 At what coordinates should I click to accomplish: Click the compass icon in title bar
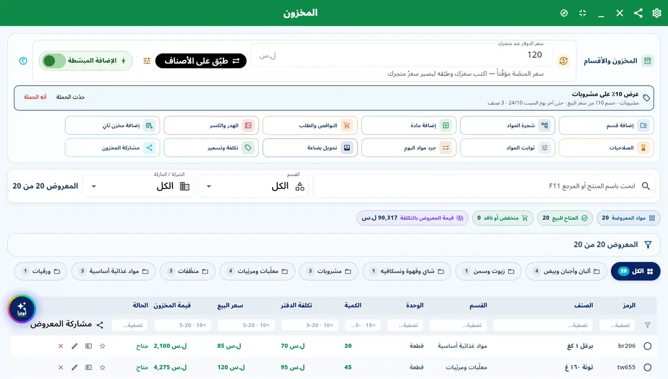coord(564,13)
